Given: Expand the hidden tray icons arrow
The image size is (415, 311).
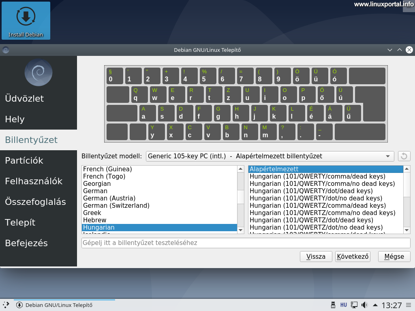Looking at the screenshot, I should pos(376,305).
